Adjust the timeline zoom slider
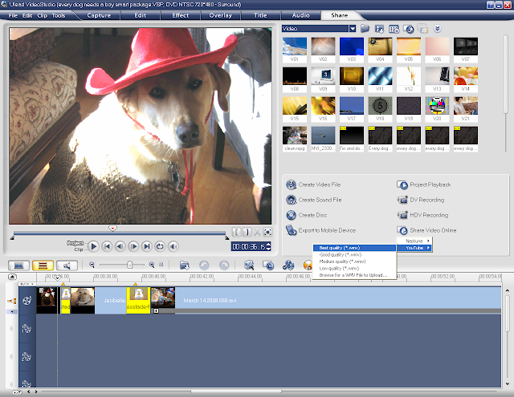The image size is (514, 397). (x=129, y=265)
